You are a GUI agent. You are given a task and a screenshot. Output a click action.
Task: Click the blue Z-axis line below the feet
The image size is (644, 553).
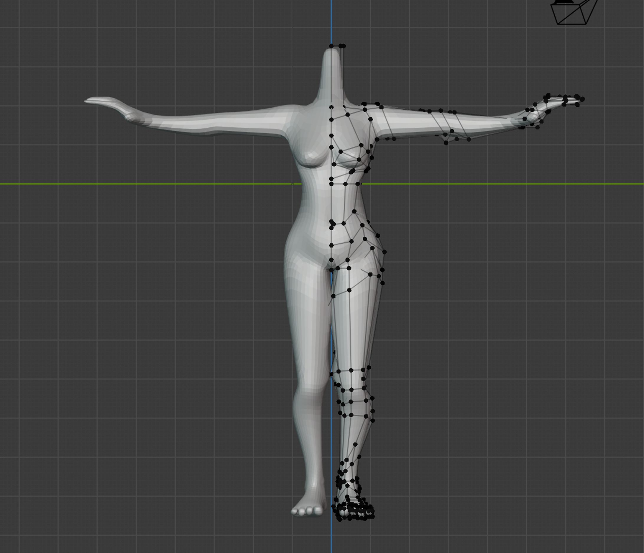[x=331, y=538]
